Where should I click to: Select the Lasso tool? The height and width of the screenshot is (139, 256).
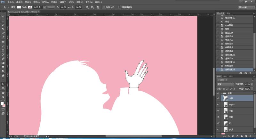tap(3, 25)
